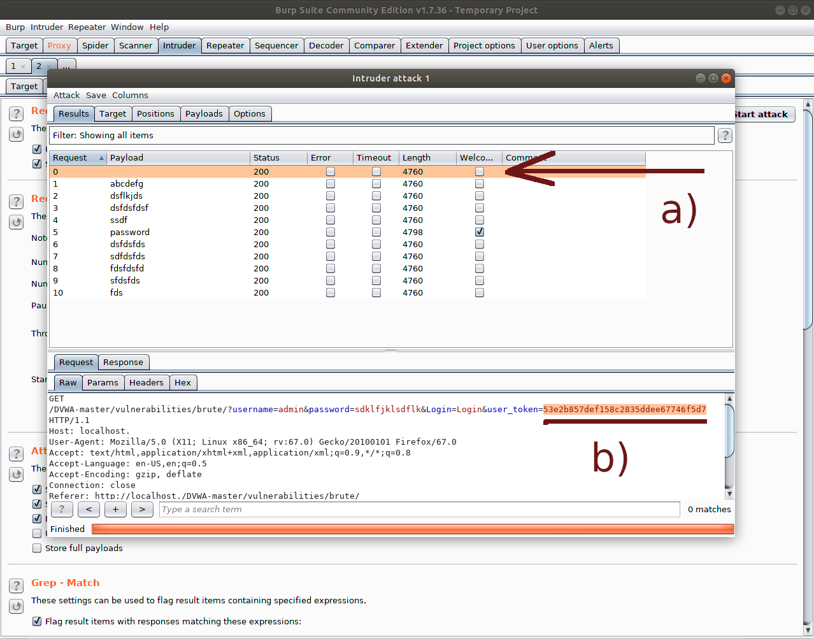Open the Columns menu in attack window
Viewport: 814px width, 639px height.
[130, 95]
